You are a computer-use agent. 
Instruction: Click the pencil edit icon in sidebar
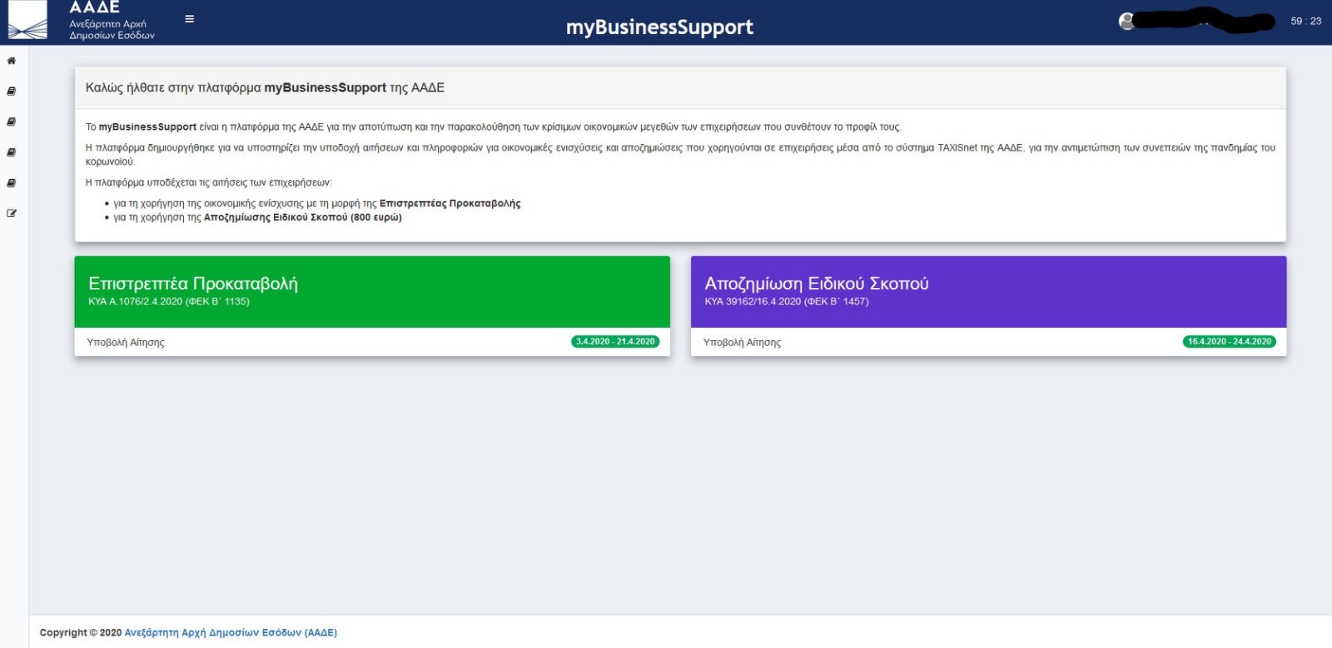[12, 214]
